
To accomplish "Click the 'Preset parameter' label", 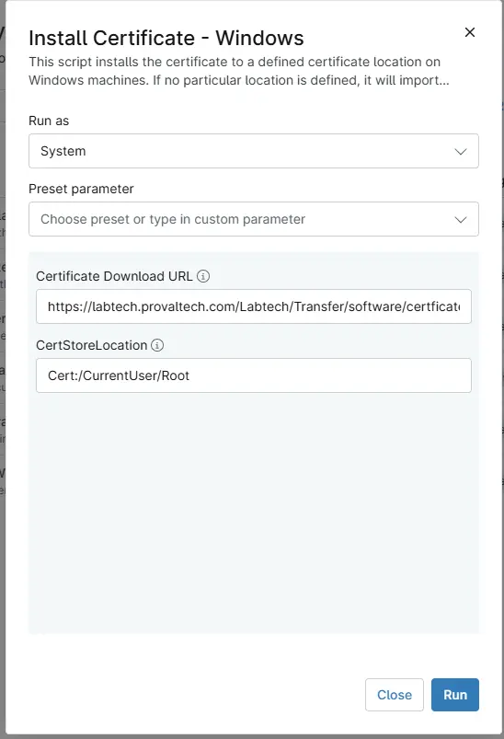I will point(81,189).
